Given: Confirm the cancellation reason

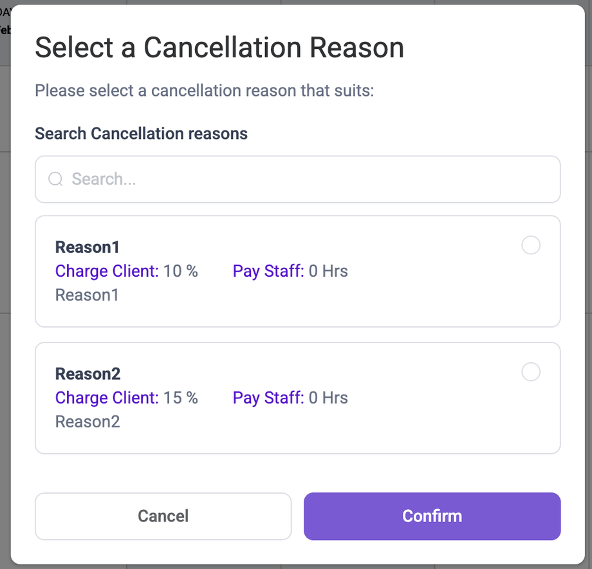Looking at the screenshot, I should click(x=432, y=516).
